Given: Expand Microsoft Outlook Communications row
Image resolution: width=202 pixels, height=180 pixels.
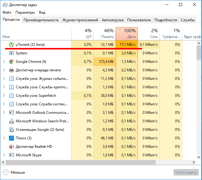Looking at the screenshot, I should [x=4, y=113].
